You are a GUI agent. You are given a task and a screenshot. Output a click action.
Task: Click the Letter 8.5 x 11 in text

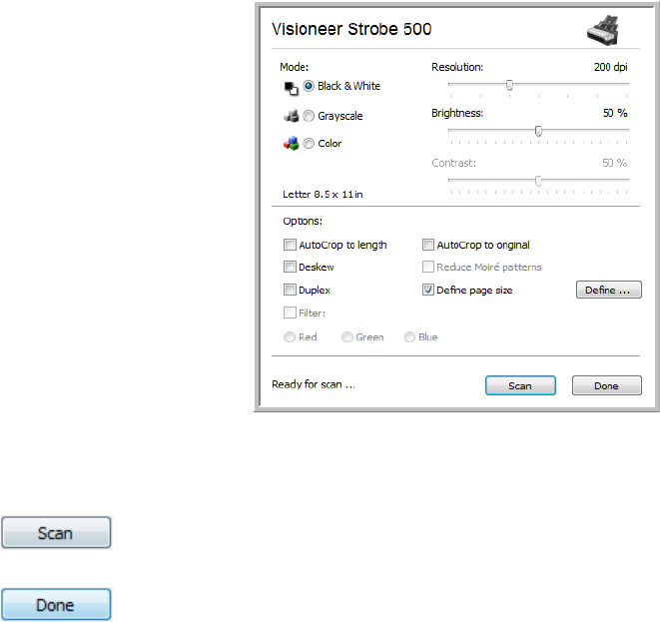[x=323, y=195]
